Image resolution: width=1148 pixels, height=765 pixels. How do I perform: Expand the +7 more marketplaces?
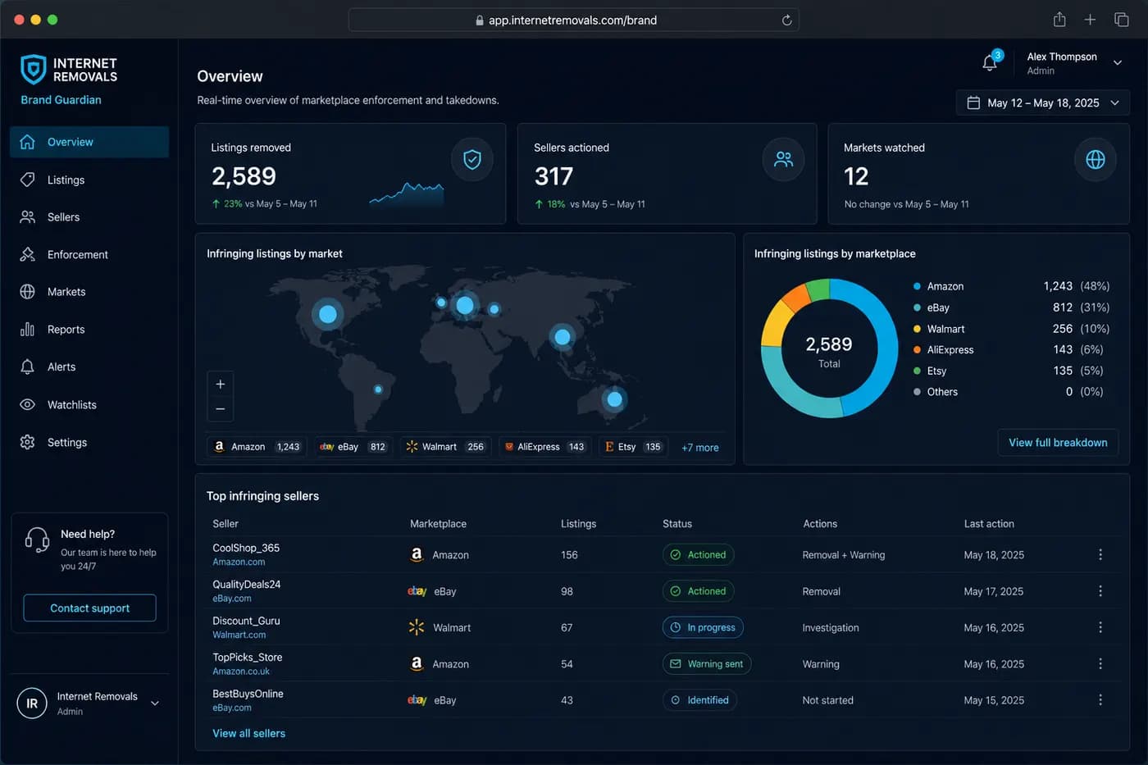[699, 448]
